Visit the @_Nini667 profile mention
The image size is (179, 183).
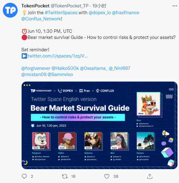(120, 68)
